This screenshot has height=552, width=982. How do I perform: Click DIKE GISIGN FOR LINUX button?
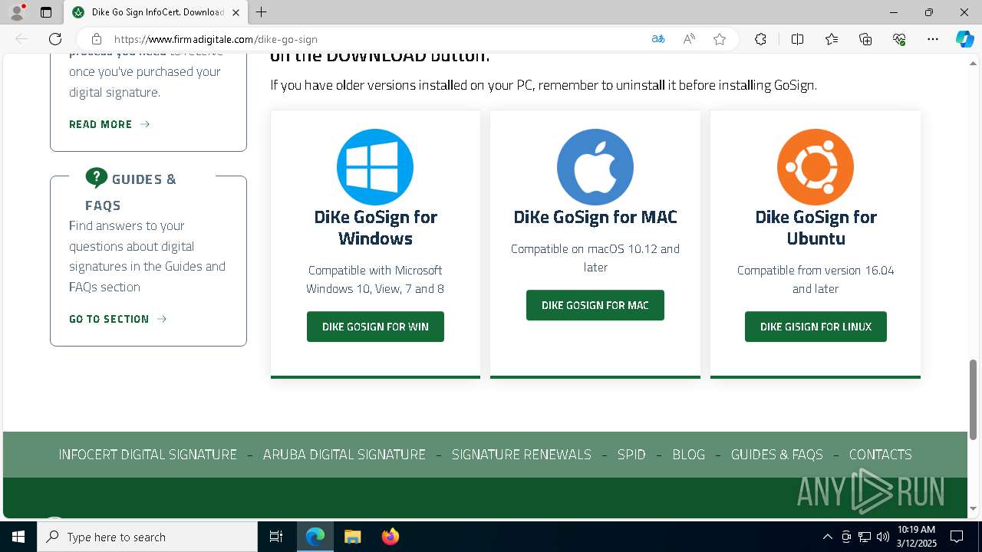point(816,327)
